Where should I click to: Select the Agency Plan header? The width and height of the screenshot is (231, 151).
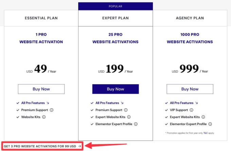(190, 18)
